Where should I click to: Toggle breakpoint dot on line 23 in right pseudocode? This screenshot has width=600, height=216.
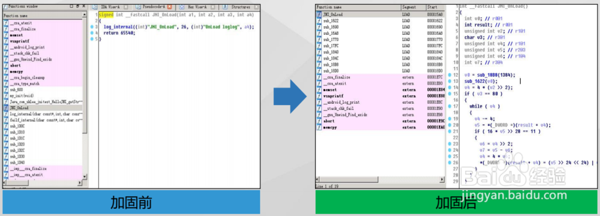click(450, 143)
